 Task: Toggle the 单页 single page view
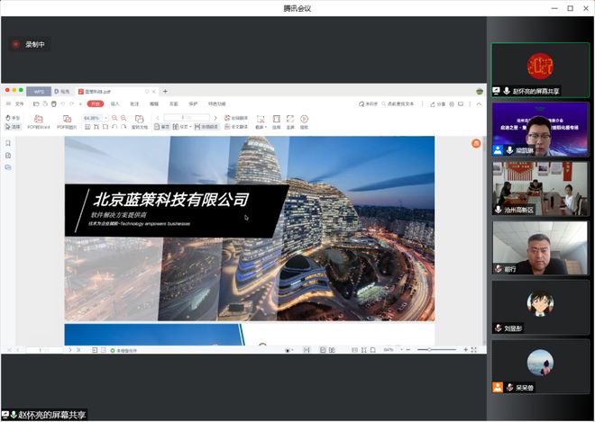click(x=162, y=127)
